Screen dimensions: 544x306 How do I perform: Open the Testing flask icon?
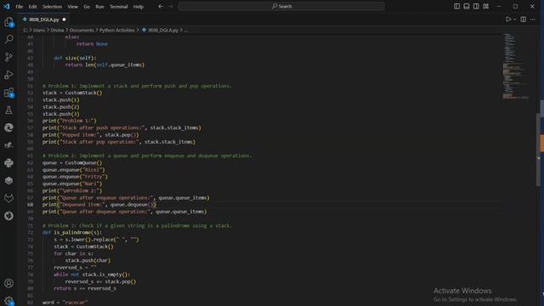pyautogui.click(x=8, y=110)
